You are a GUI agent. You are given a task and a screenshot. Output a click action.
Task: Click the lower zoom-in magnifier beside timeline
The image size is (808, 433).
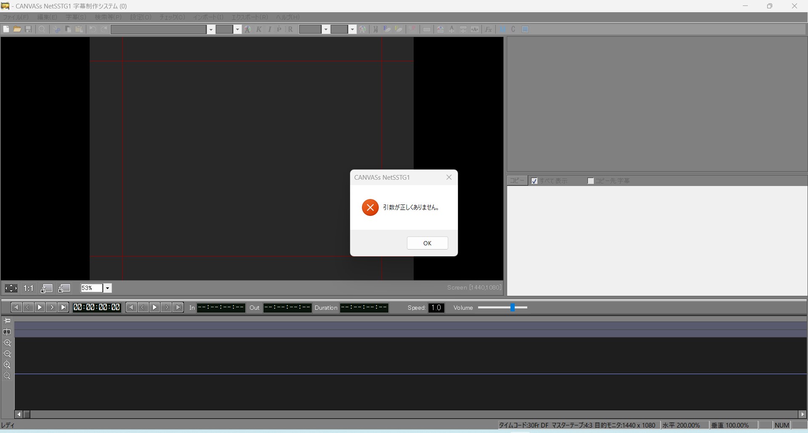tap(7, 365)
